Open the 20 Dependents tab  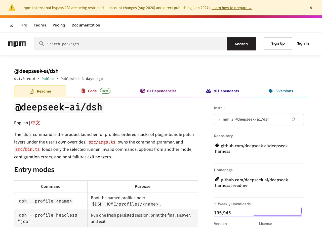pyautogui.click(x=222, y=91)
